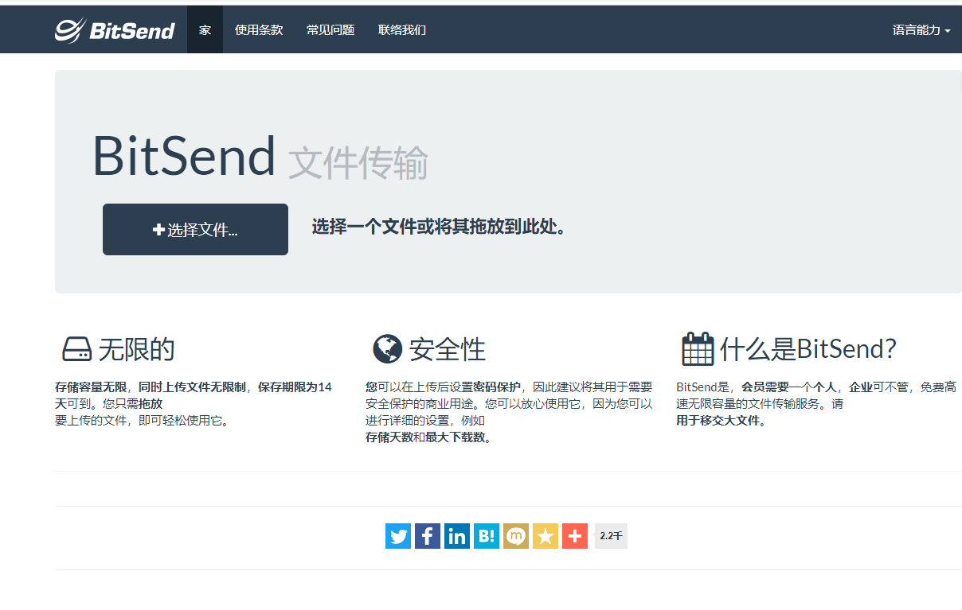Click the yellow star favorite icon

546,536
